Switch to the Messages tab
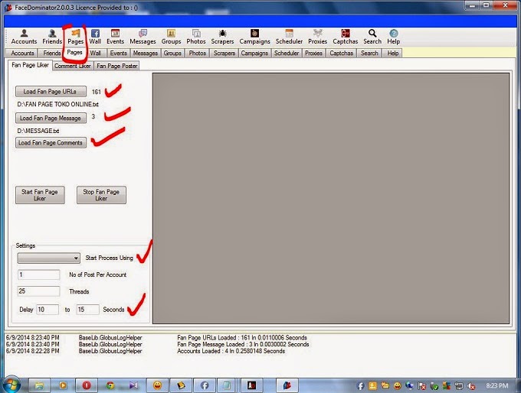 pos(146,53)
